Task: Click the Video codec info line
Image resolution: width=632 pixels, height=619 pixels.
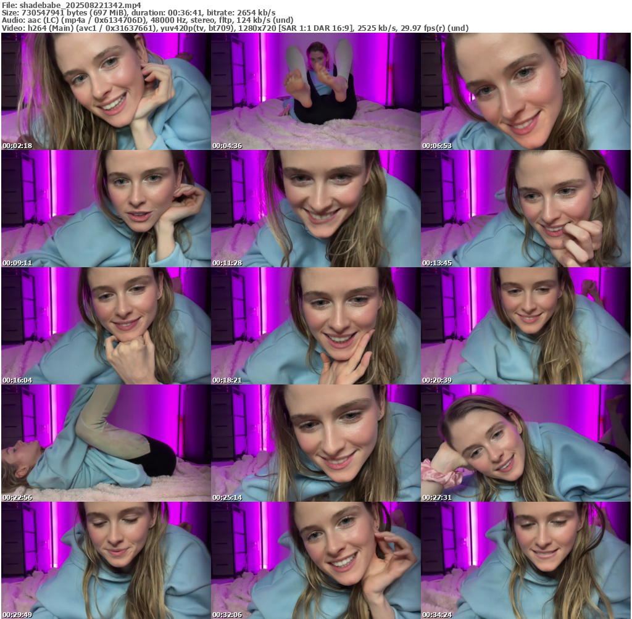Action: pyautogui.click(x=235, y=28)
